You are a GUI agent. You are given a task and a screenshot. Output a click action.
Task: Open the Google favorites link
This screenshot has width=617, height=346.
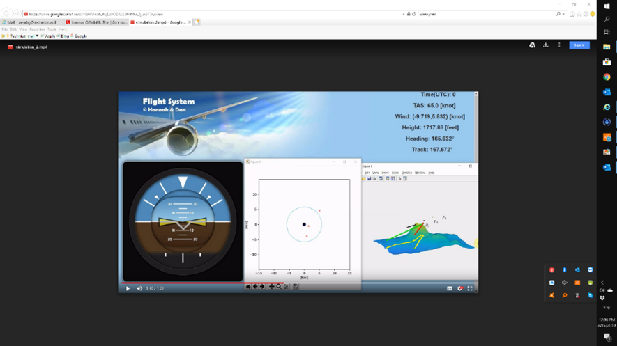(x=79, y=36)
